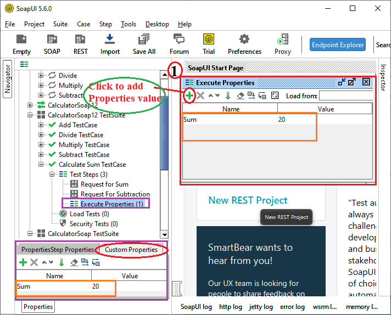This screenshot has width=391, height=315.
Task: Switch to PropertiesStep Properties tab
Action: (x=58, y=250)
